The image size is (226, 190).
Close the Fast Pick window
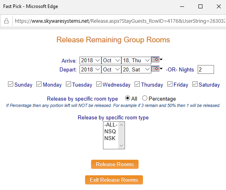click(219, 6)
